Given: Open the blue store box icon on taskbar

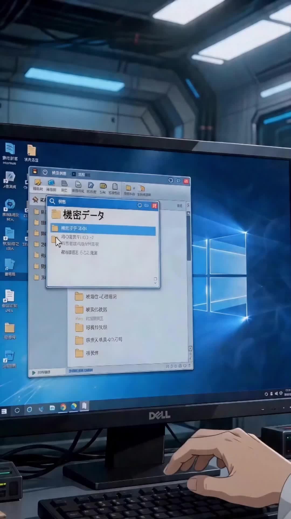Looking at the screenshot, I should pyautogui.click(x=52, y=408).
